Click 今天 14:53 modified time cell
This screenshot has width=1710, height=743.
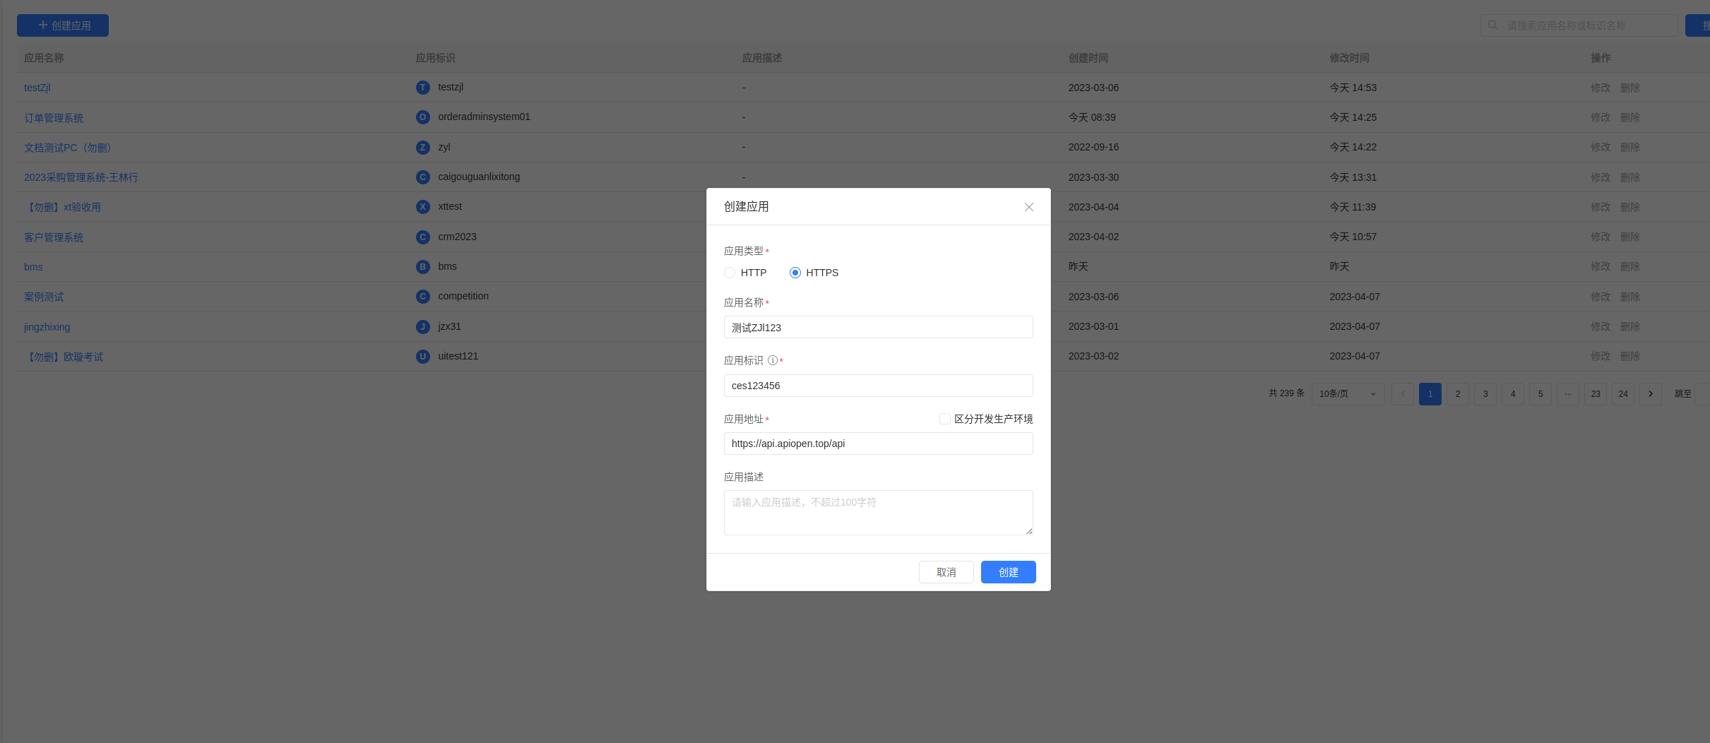coord(1353,88)
